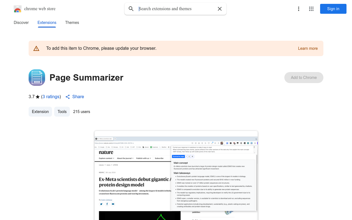The image size is (352, 220).
Task: Click the warning triangle icon in banner
Action: point(36,48)
